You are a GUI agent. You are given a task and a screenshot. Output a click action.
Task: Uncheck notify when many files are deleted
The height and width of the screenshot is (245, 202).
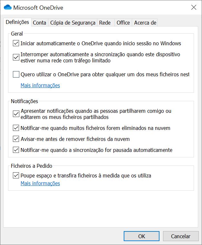pyautogui.click(x=16, y=128)
